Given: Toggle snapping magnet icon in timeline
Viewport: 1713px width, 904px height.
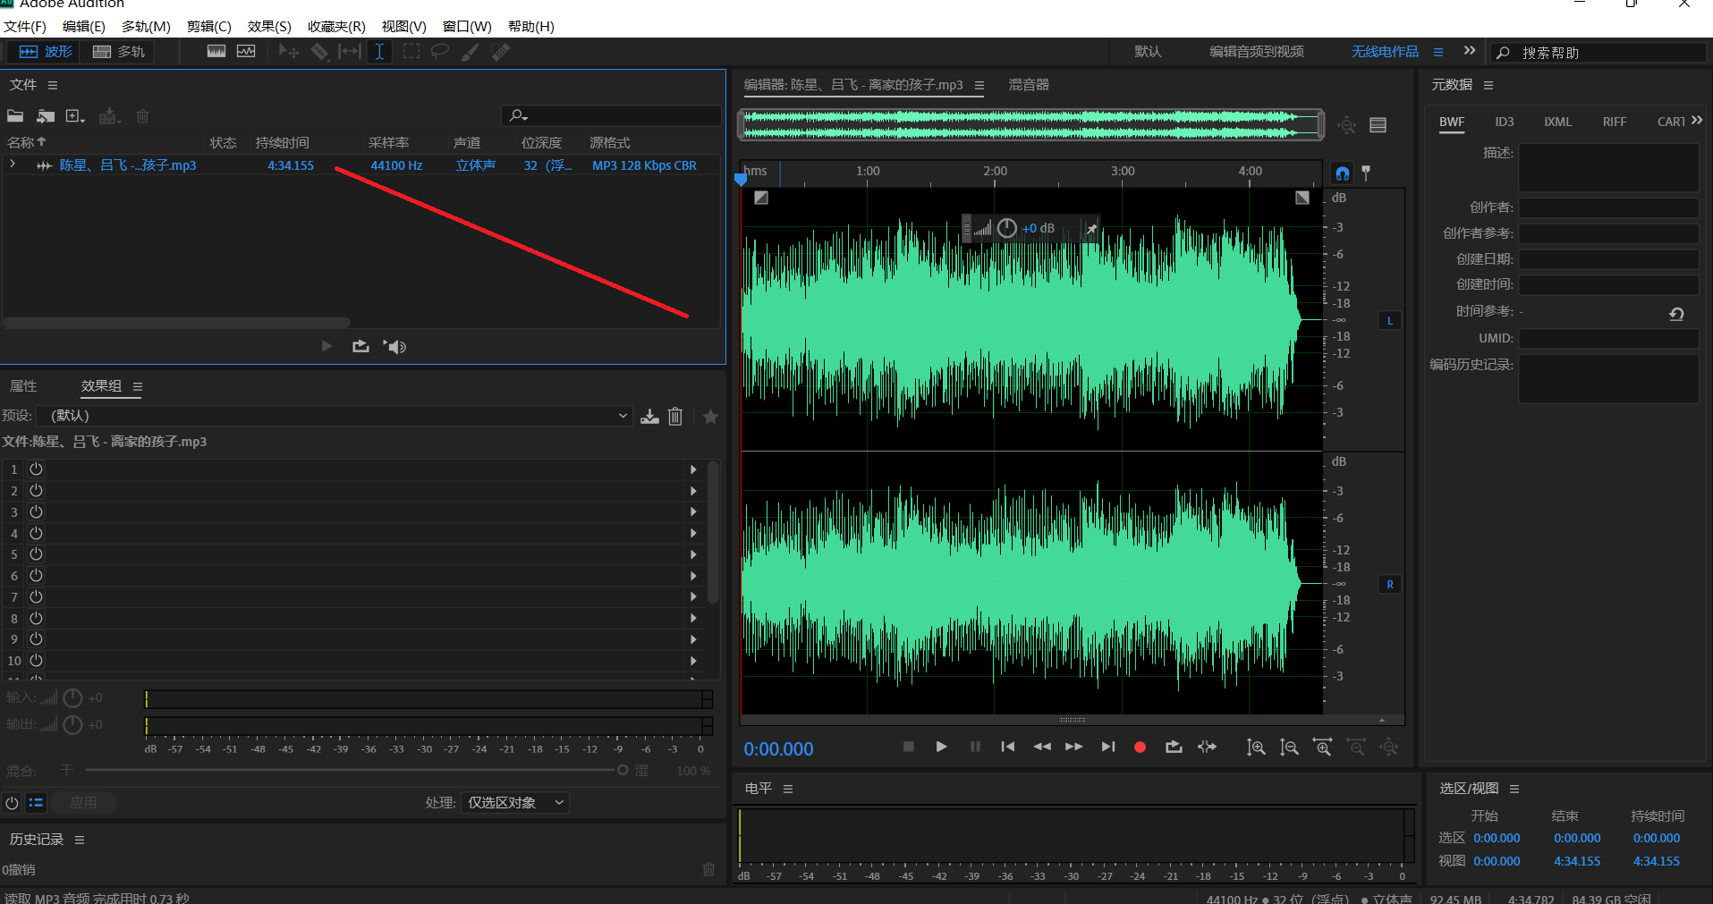Looking at the screenshot, I should click(x=1343, y=173).
